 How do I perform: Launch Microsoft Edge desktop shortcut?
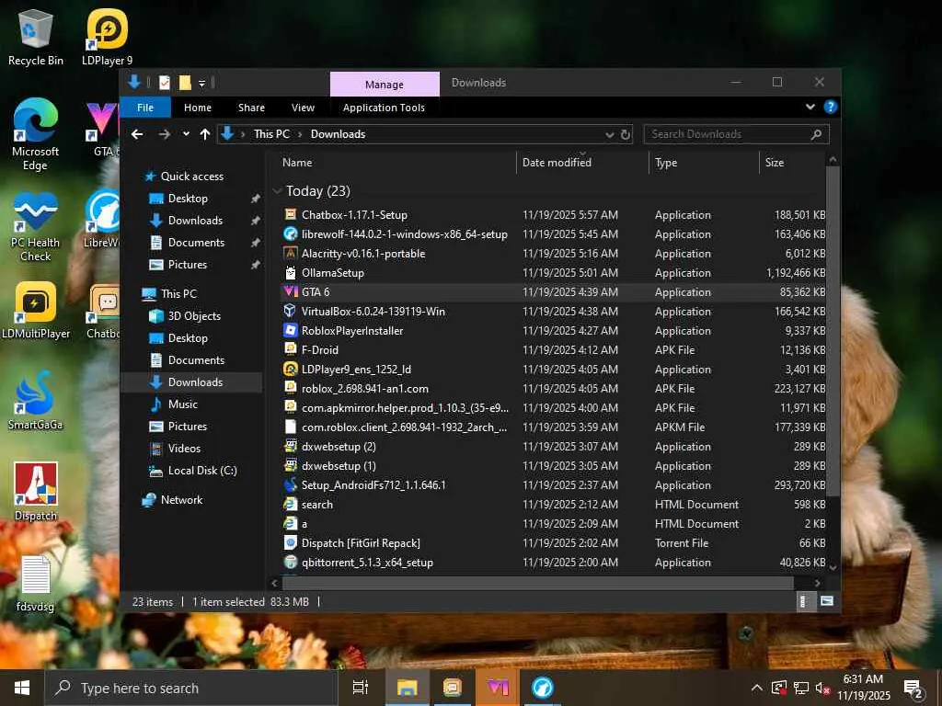pyautogui.click(x=36, y=134)
